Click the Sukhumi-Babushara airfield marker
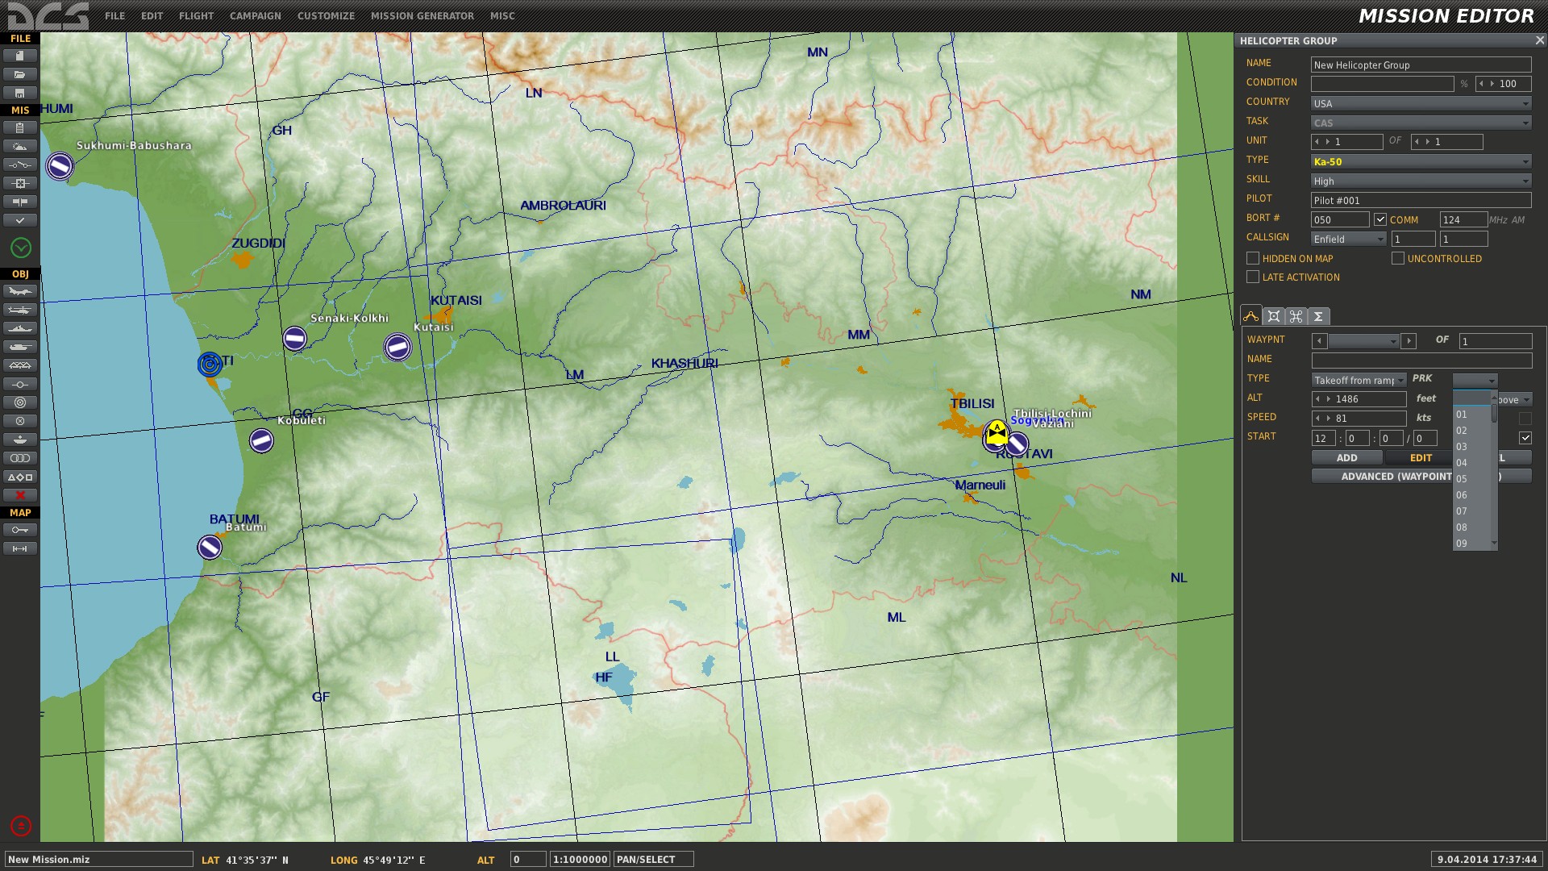 click(60, 166)
